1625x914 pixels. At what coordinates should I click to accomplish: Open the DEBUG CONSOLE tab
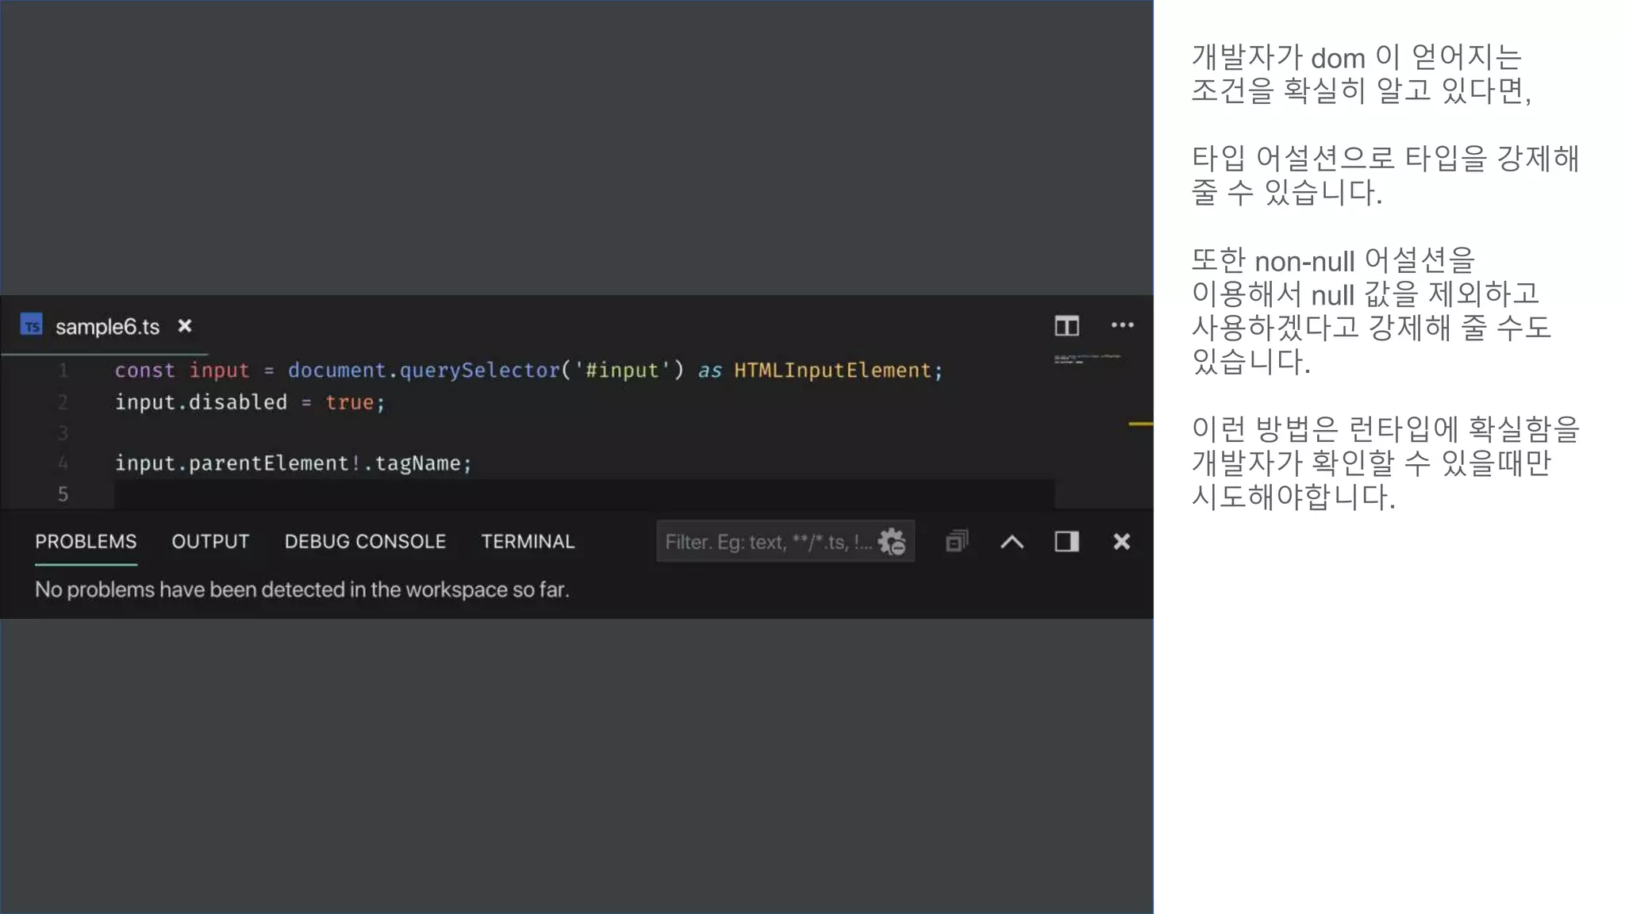(x=365, y=541)
